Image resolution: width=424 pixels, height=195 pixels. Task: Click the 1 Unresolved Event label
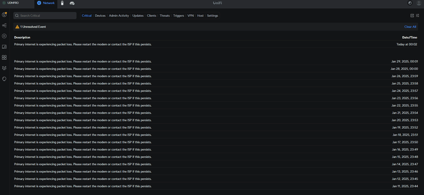tap(33, 27)
